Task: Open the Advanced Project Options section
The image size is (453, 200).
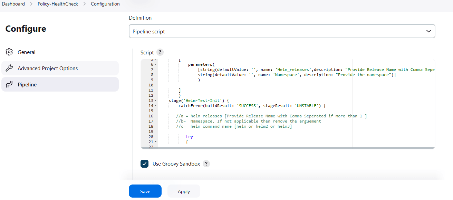Action: [60, 68]
